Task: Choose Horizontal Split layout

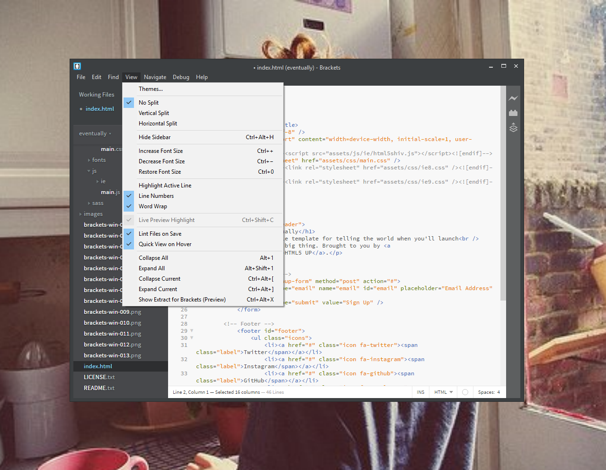Action: point(203,124)
